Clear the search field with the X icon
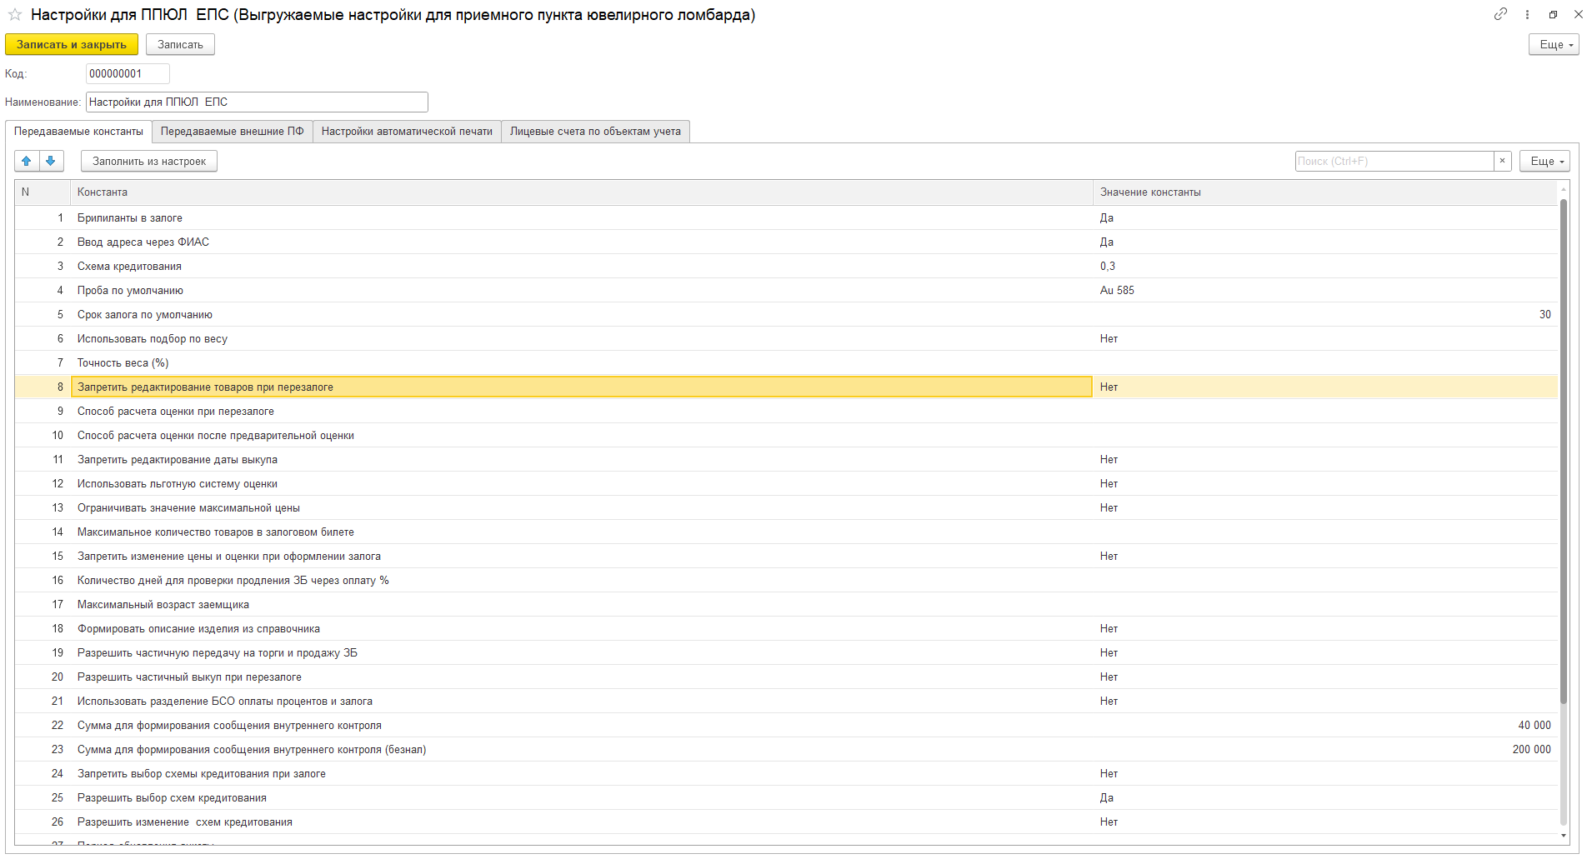 1503,161
